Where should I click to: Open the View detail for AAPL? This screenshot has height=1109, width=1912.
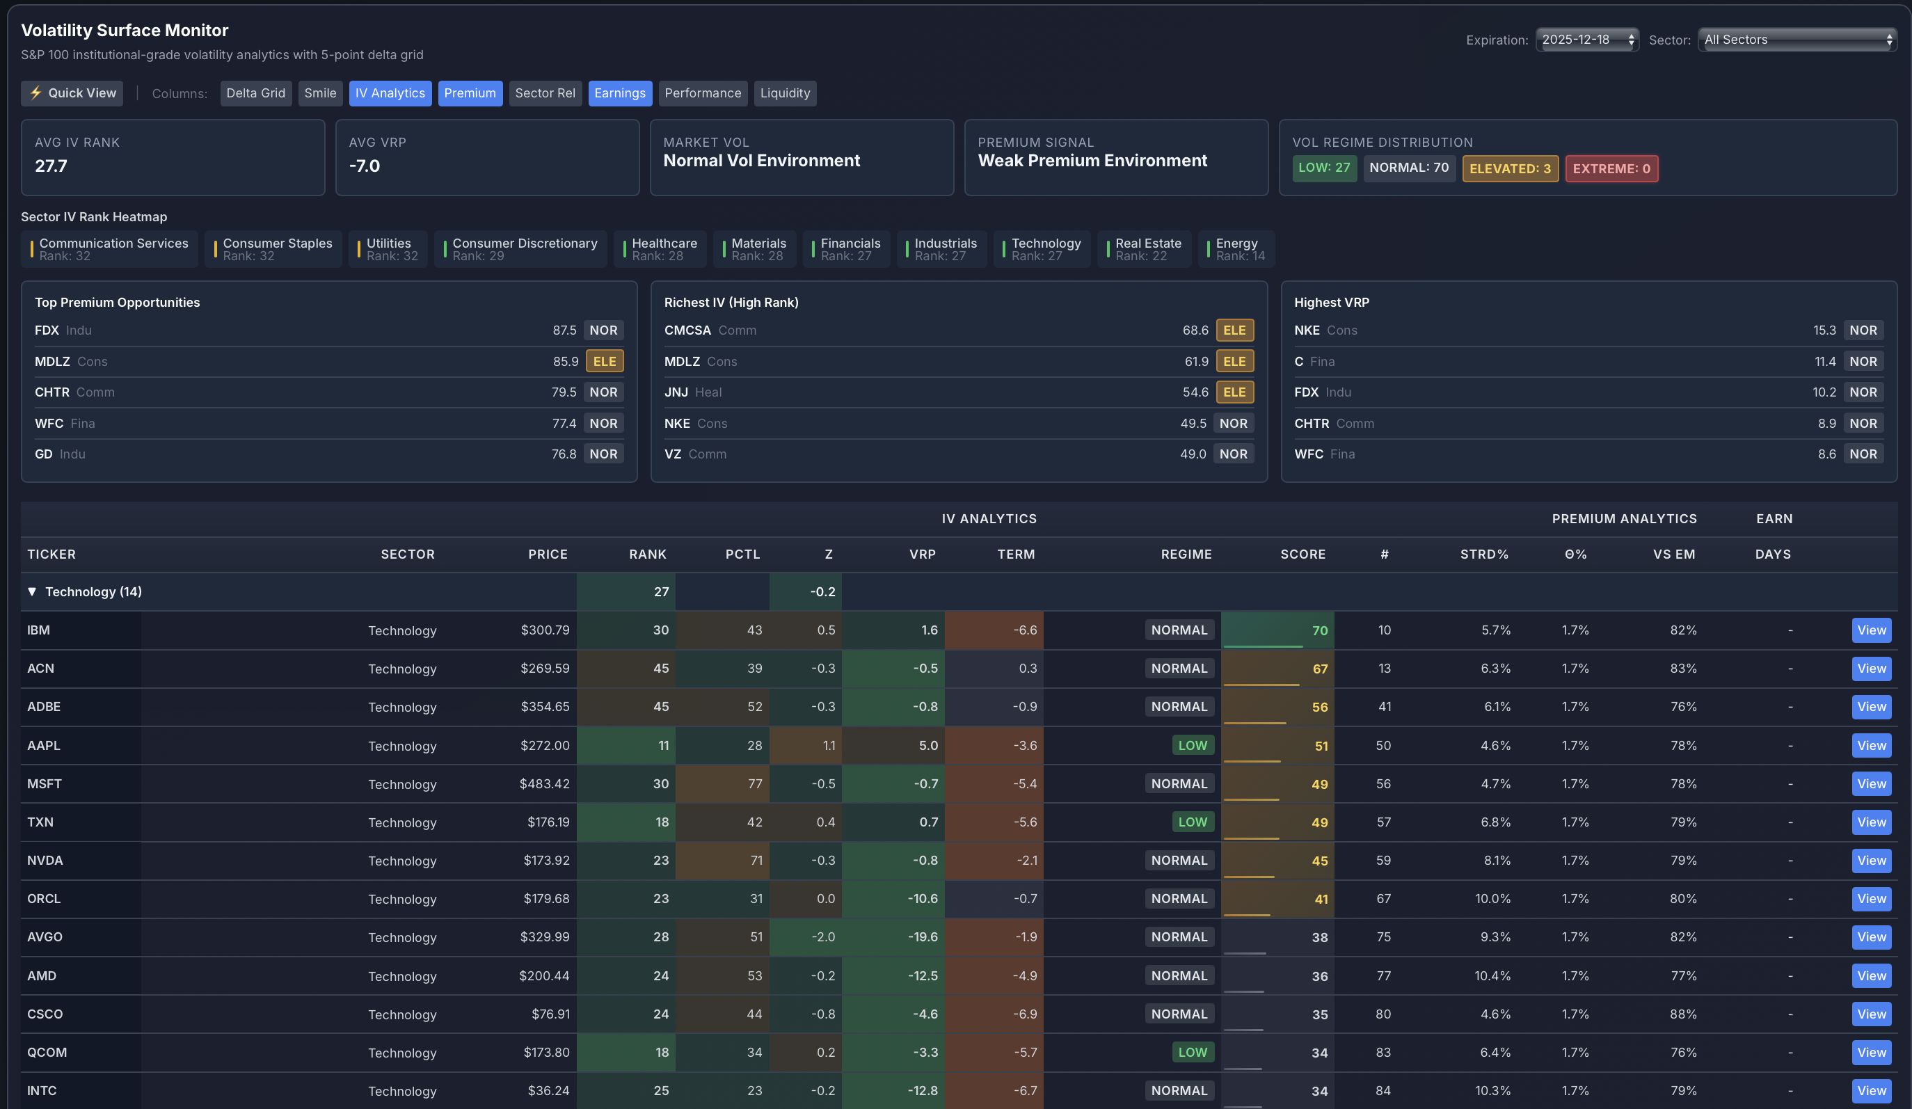[x=1871, y=745]
